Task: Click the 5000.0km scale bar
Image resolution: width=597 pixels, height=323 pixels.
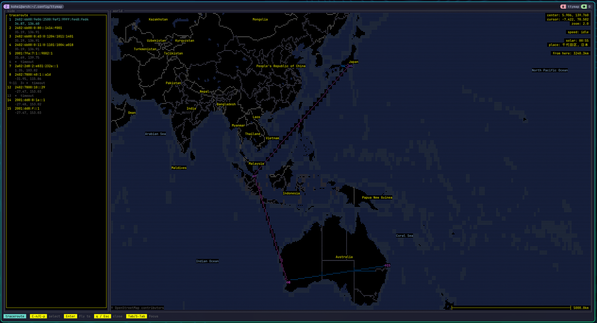Action: tap(520, 308)
